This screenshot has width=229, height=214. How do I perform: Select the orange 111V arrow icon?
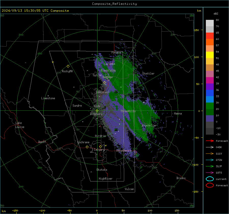click(x=210, y=153)
